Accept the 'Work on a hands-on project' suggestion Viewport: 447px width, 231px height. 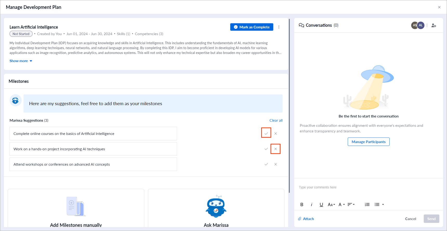tap(266, 149)
